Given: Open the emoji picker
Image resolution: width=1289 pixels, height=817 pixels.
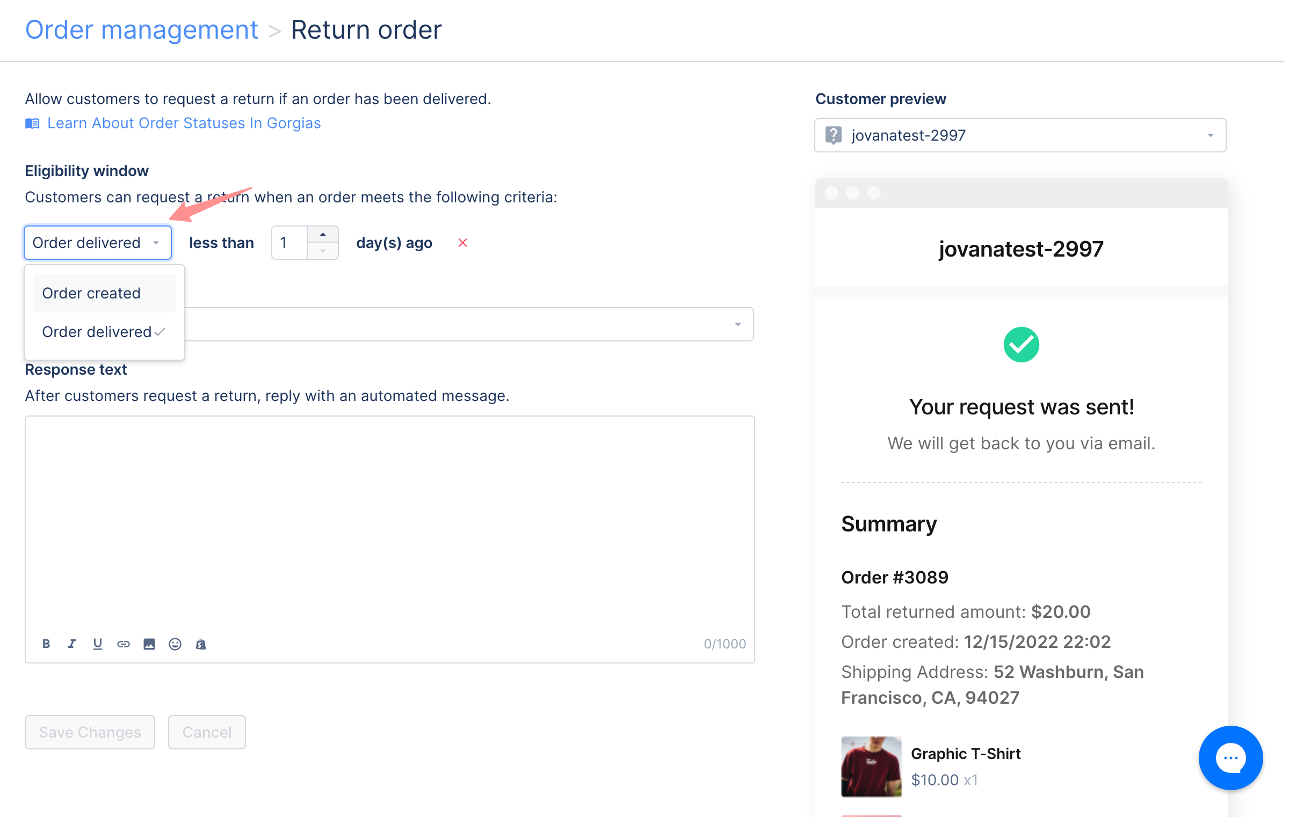Looking at the screenshot, I should (x=175, y=644).
